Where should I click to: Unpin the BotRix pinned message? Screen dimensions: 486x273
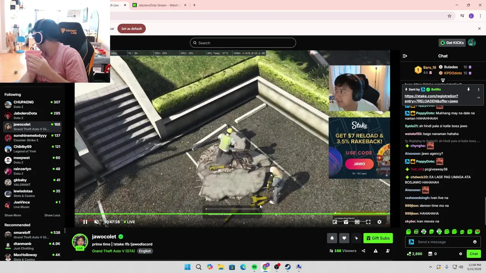[469, 89]
